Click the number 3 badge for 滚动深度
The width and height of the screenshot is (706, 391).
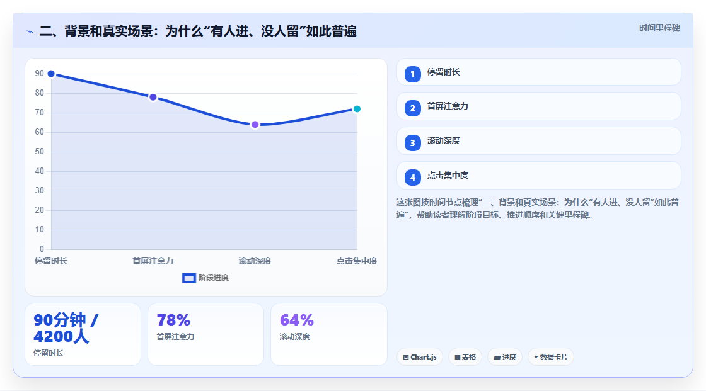click(412, 143)
